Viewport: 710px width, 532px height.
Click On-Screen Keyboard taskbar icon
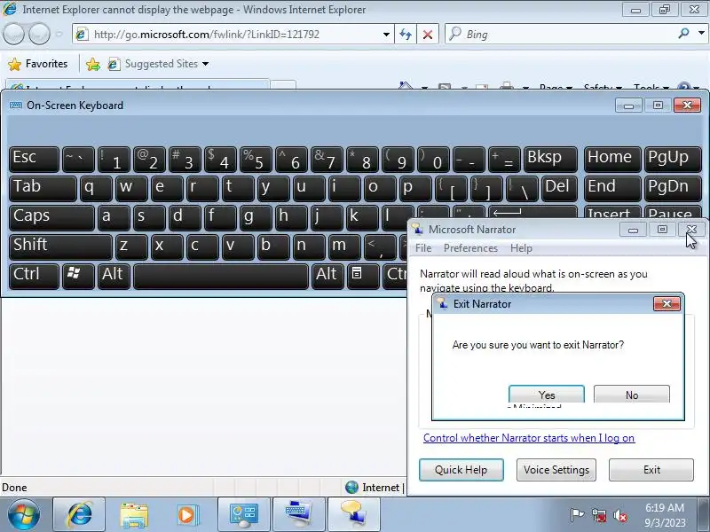tap(298, 515)
